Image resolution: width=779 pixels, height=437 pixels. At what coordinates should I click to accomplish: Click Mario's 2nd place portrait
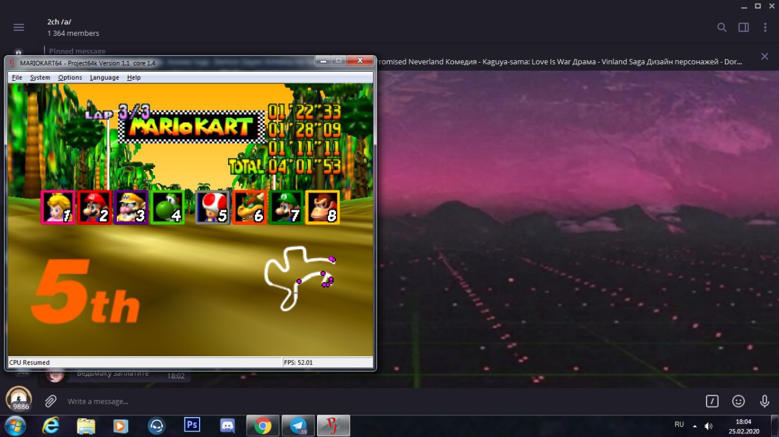tap(94, 207)
